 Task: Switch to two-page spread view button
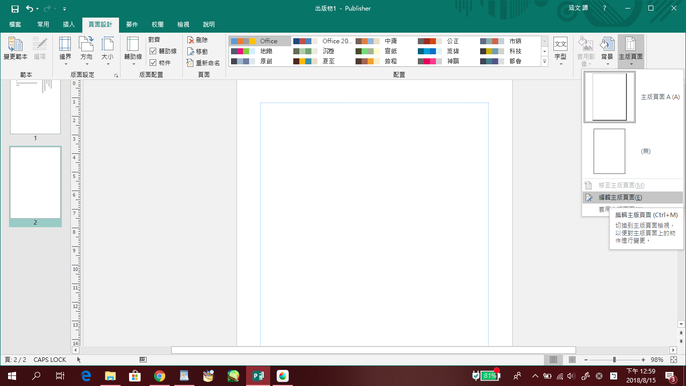pyautogui.click(x=572, y=360)
